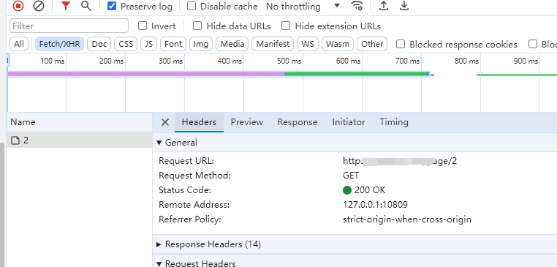The width and height of the screenshot is (557, 267).
Task: Open the No throttling dropdown
Action: [303, 7]
